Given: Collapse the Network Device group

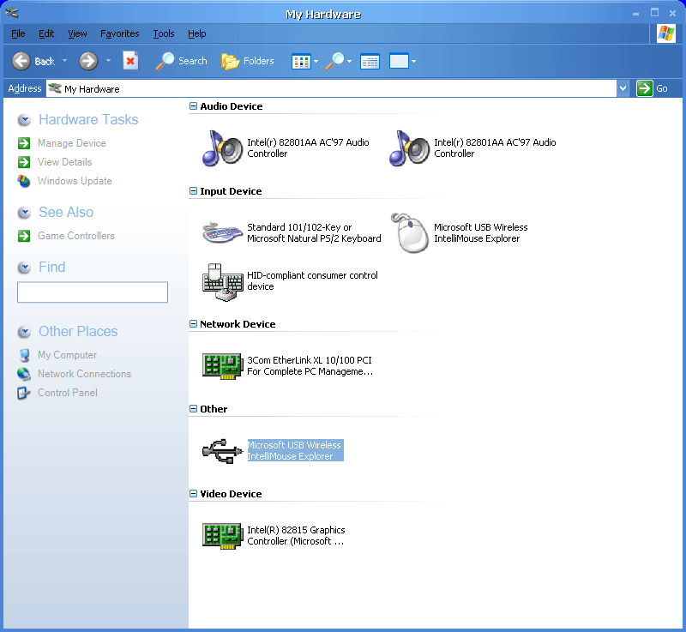Looking at the screenshot, I should click(x=194, y=324).
